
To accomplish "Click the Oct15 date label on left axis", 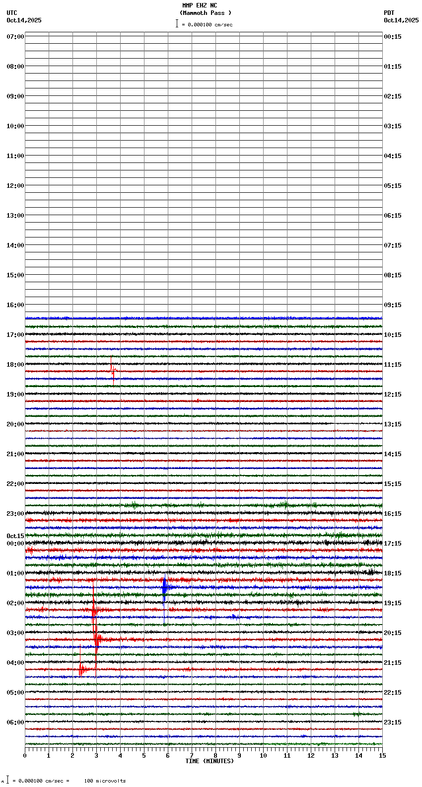I will point(15,536).
